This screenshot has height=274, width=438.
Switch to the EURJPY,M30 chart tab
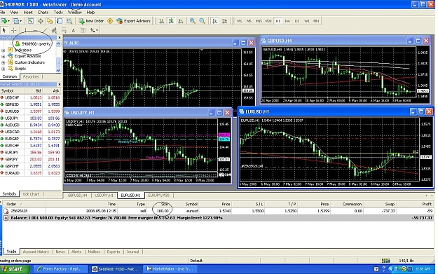[x=158, y=196]
